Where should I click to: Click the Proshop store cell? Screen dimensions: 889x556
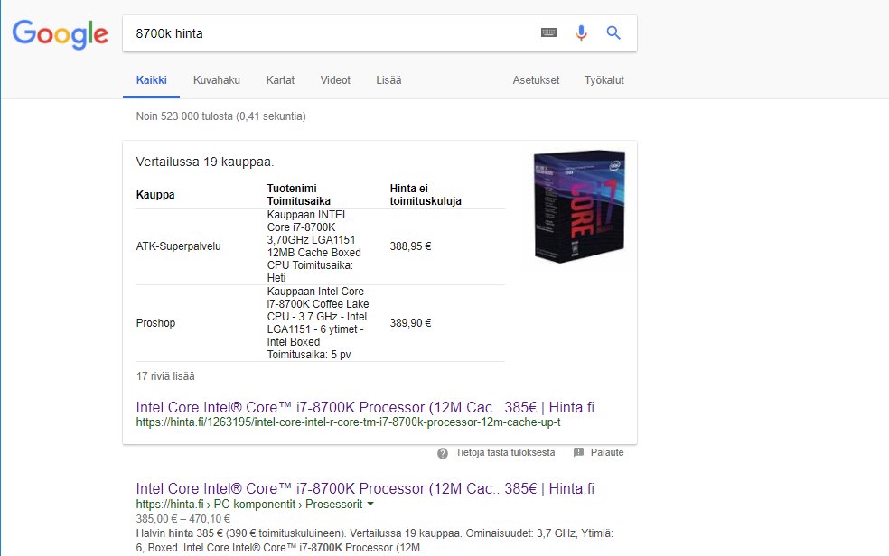tap(156, 323)
